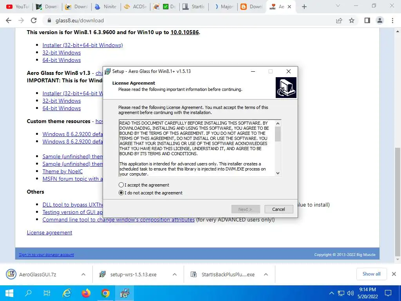Switch to the Ninite tab
This screenshot has height=301, width=401.
click(106, 7)
